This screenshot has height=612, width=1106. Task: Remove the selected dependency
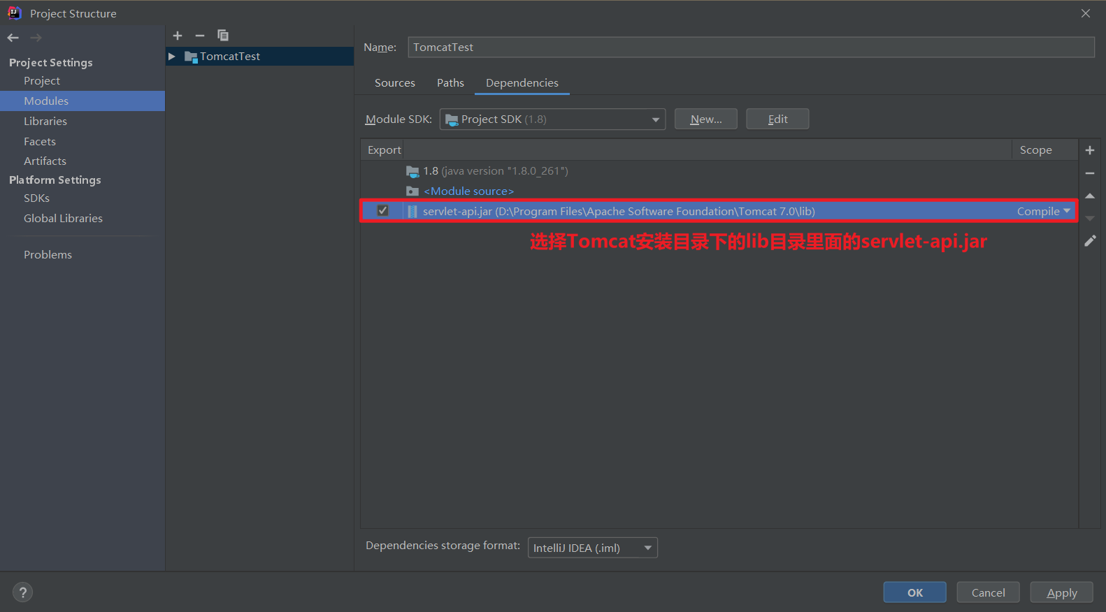click(1090, 173)
